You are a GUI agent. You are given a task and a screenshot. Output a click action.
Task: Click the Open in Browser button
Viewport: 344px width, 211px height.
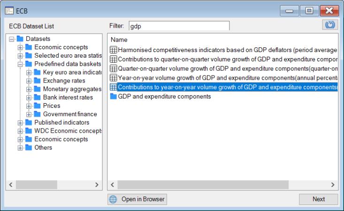138,199
